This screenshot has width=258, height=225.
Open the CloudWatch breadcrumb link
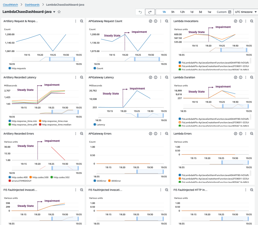click(x=10, y=5)
